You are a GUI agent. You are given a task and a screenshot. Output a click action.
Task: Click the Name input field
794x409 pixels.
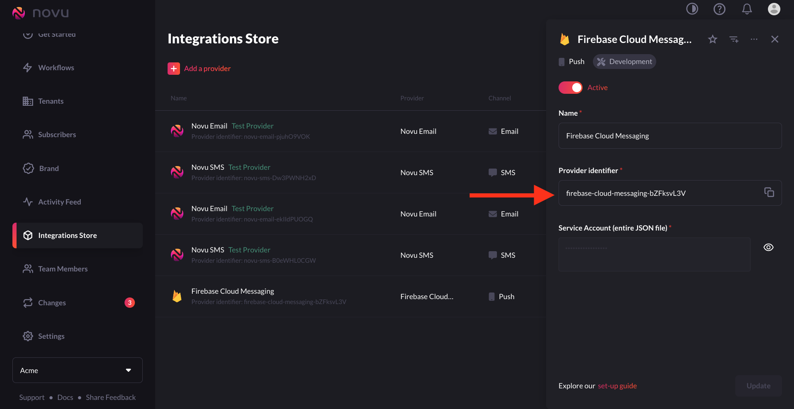point(670,136)
